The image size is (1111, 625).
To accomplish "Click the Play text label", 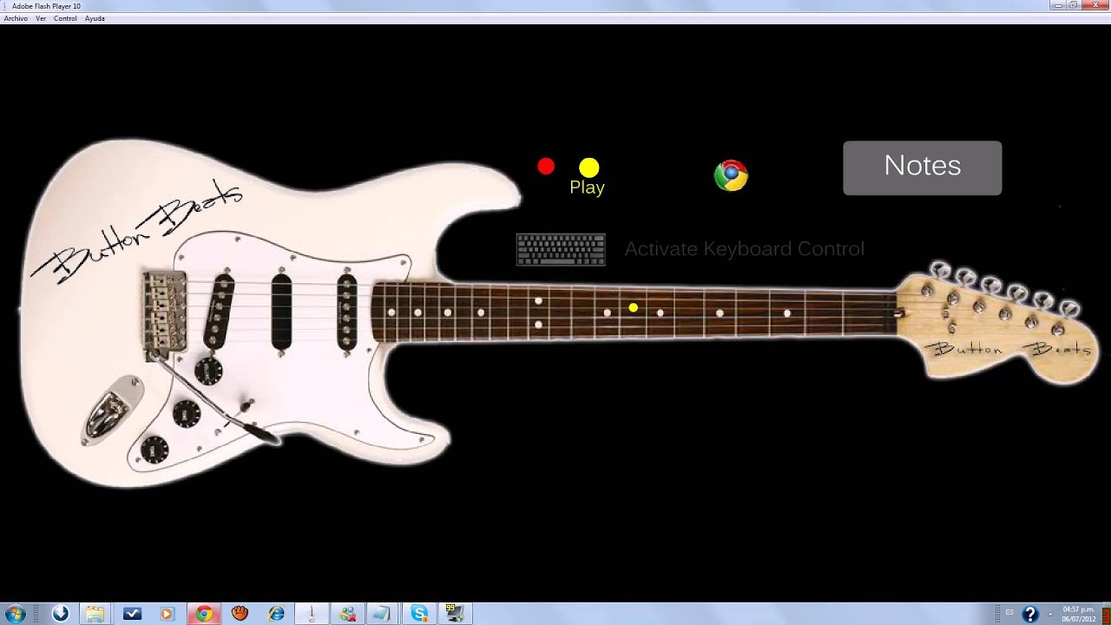I will coord(587,187).
